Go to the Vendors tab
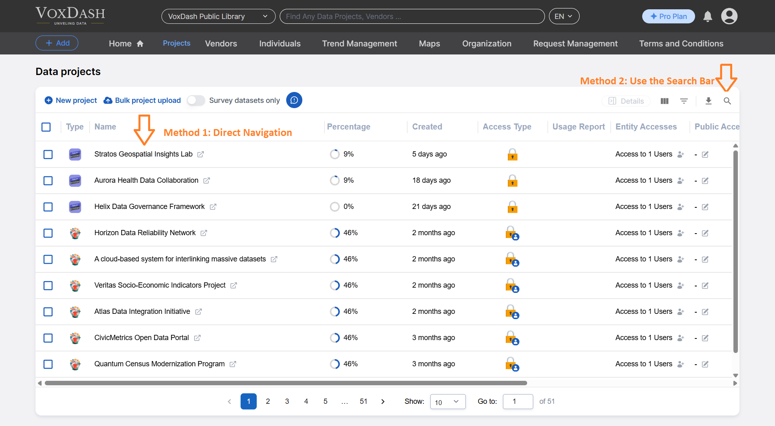775x426 pixels. (x=221, y=44)
